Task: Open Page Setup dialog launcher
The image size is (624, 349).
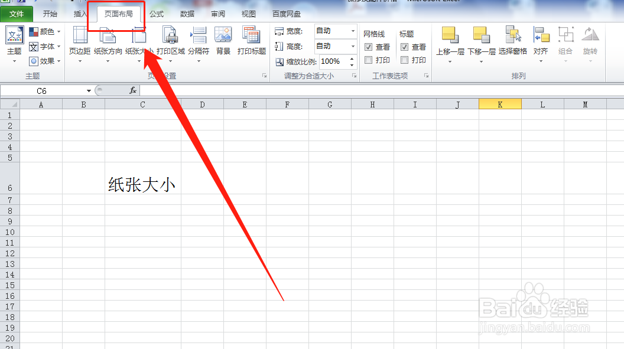Action: [x=264, y=76]
